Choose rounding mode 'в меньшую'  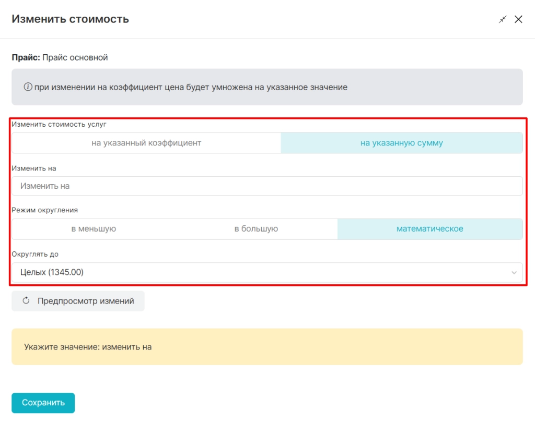[94, 229]
